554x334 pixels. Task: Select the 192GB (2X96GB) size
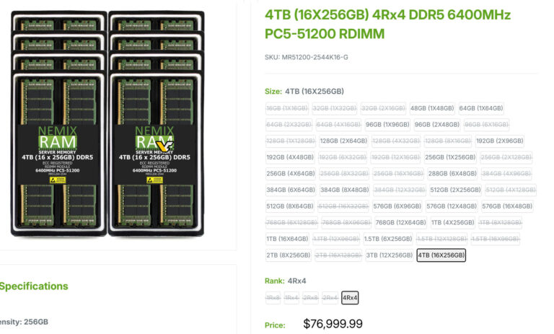(500, 141)
